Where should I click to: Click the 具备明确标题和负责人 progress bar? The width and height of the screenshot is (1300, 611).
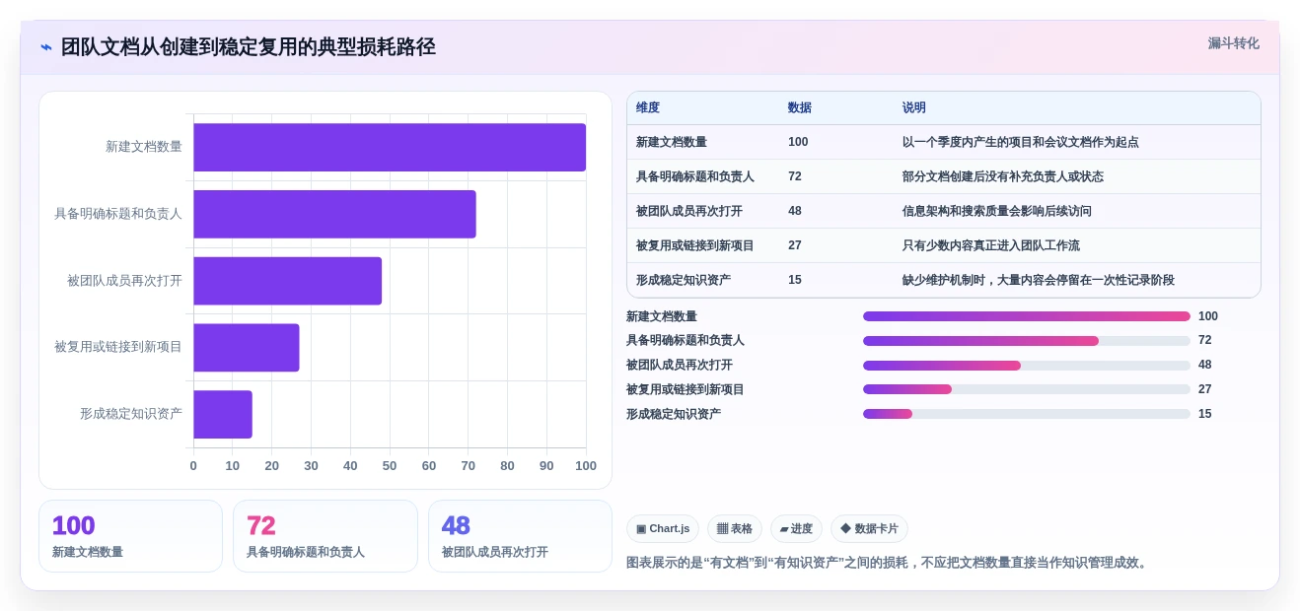1027,341
